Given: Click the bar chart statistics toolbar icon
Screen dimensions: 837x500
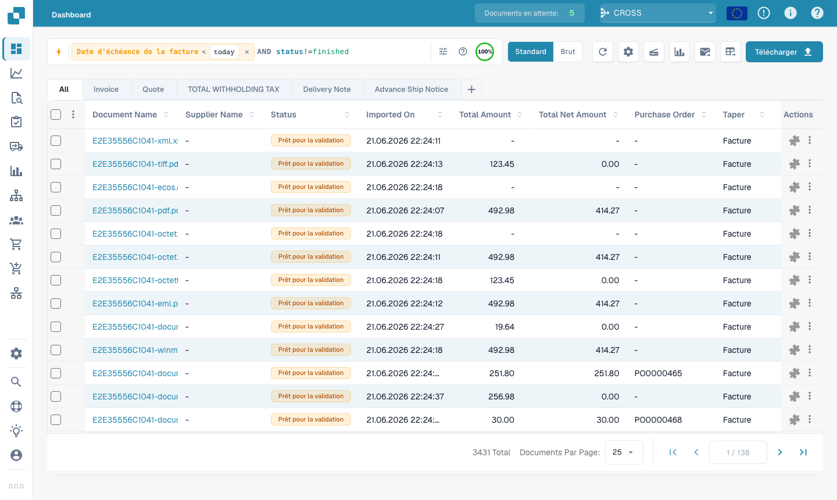Looking at the screenshot, I should point(679,52).
